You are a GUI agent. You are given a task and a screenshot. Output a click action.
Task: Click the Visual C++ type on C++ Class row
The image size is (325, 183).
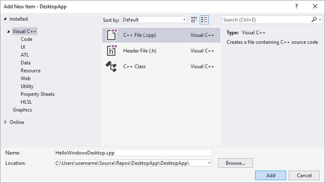(x=202, y=66)
